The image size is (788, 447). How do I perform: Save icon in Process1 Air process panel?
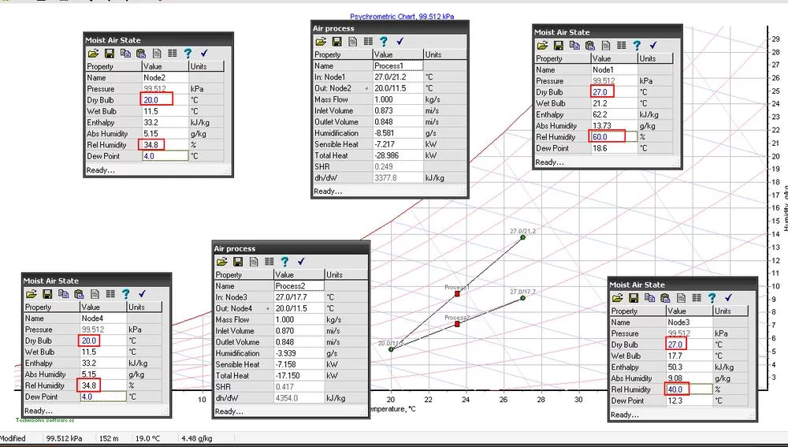click(336, 41)
